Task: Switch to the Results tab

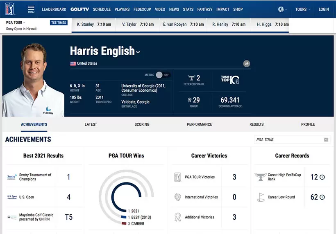Action: coord(257,124)
